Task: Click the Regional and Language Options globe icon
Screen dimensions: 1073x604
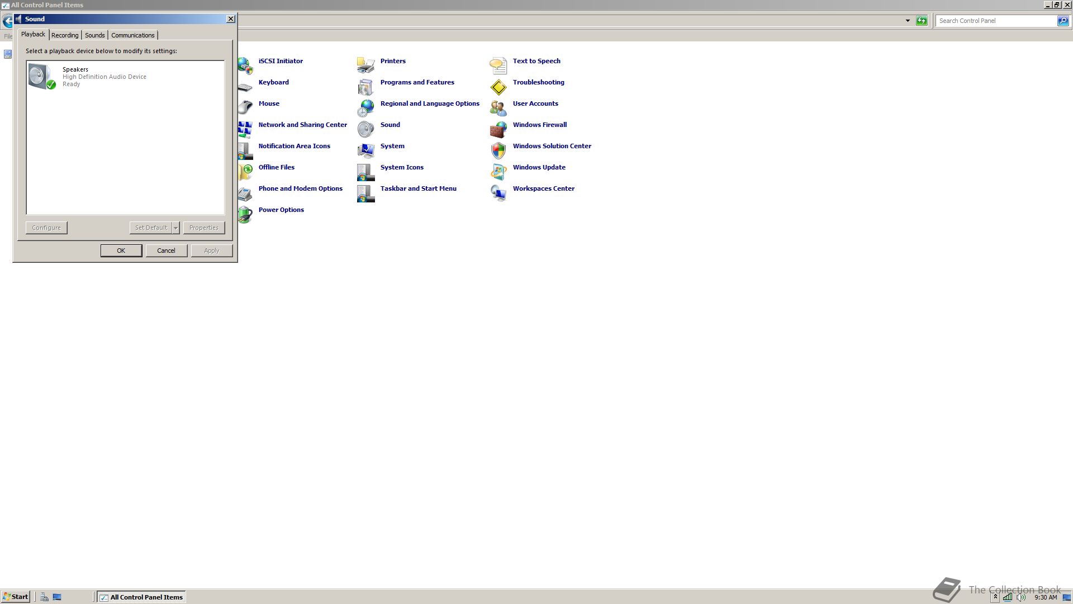Action: click(366, 108)
